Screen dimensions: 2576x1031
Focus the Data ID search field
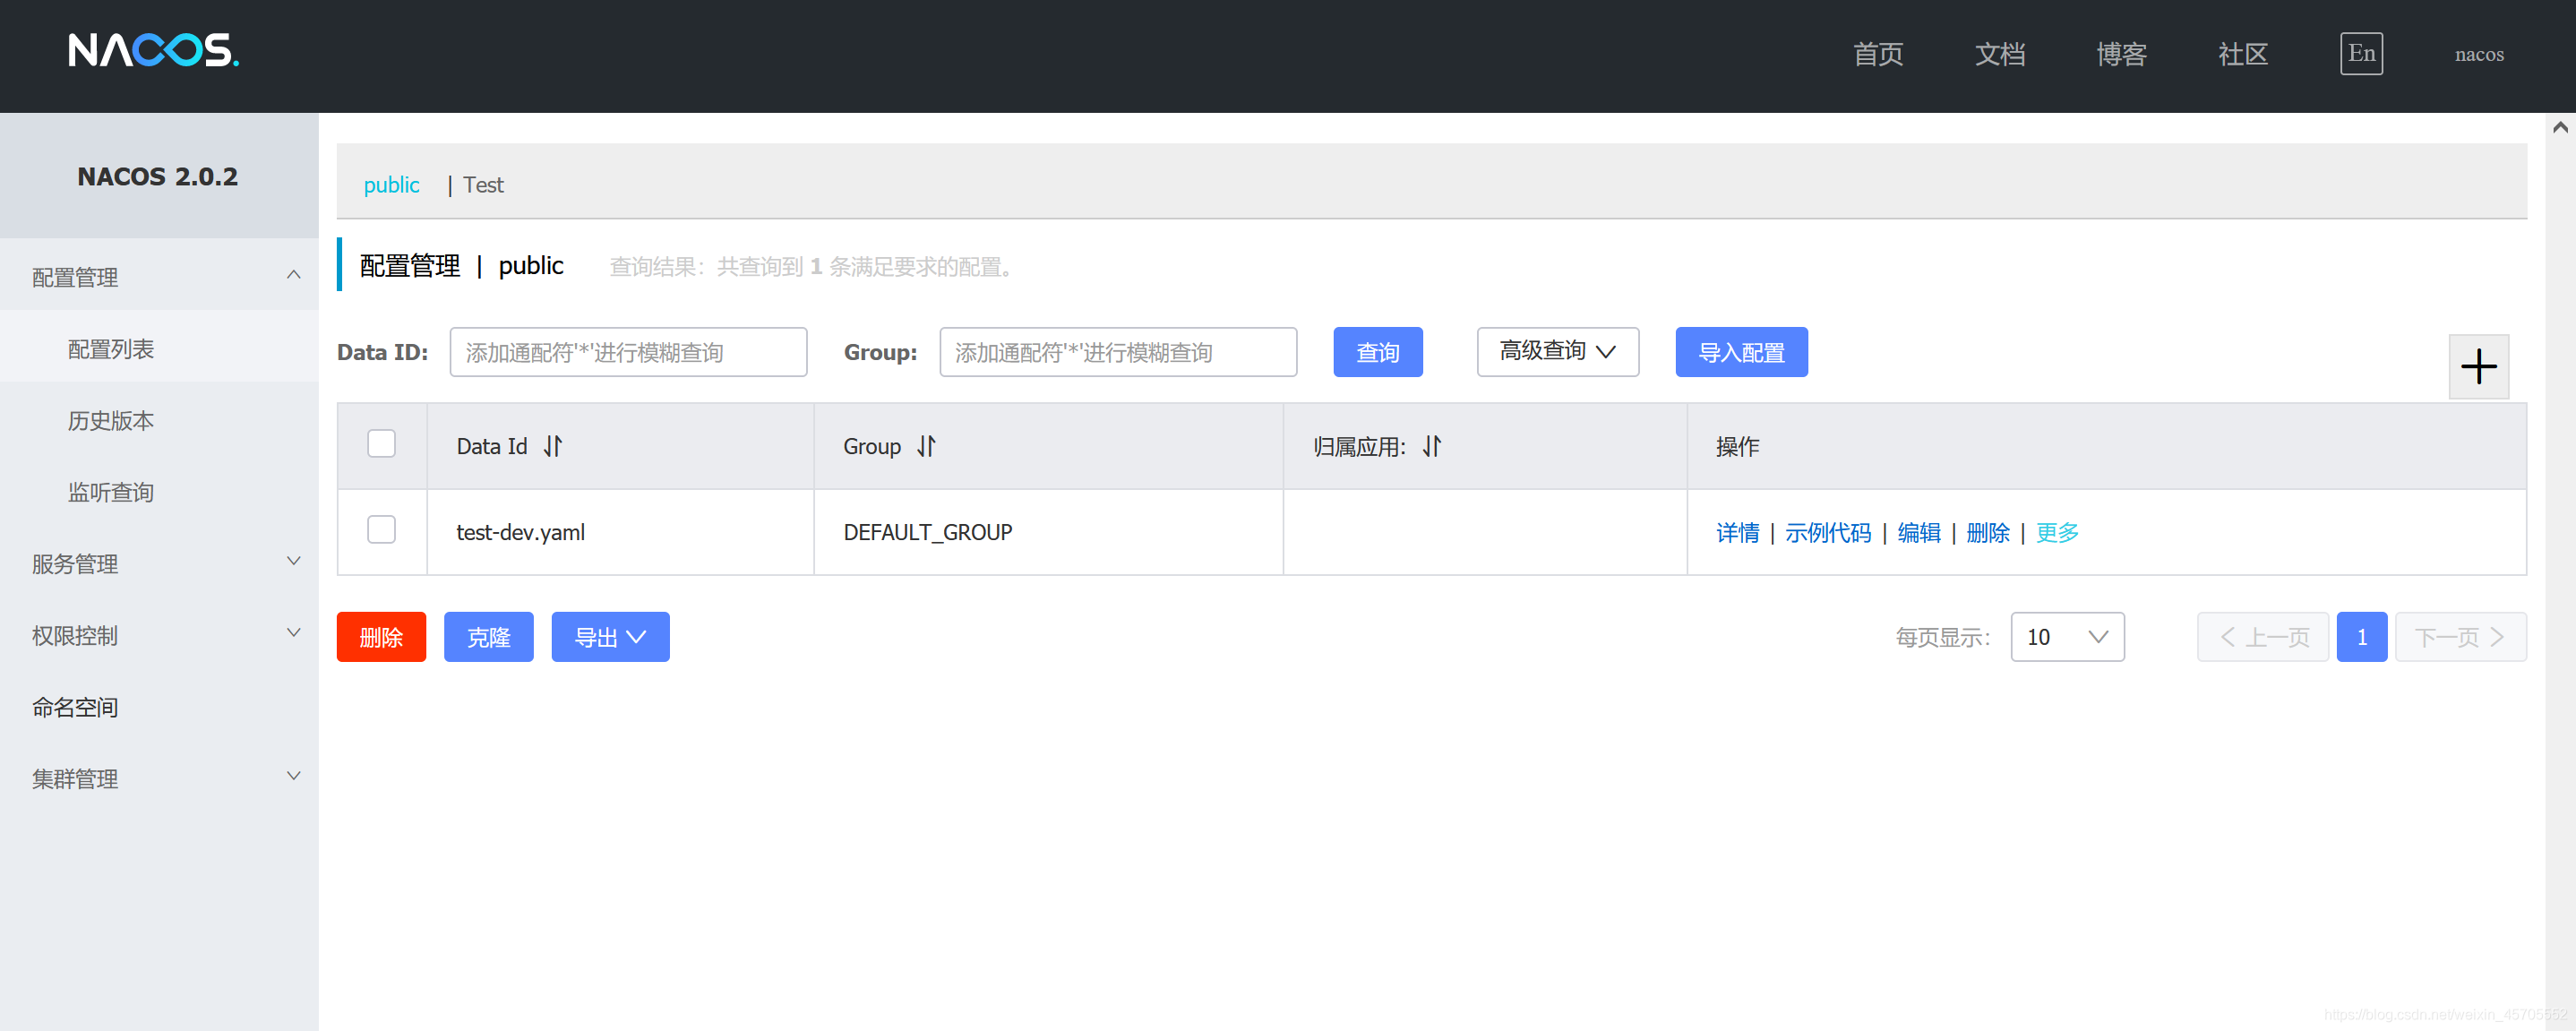[628, 352]
